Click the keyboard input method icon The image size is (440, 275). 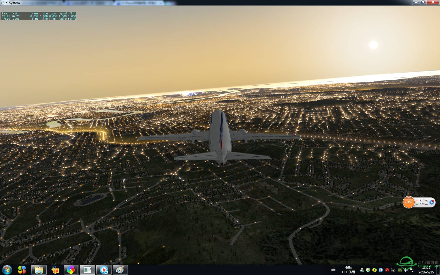click(333, 269)
